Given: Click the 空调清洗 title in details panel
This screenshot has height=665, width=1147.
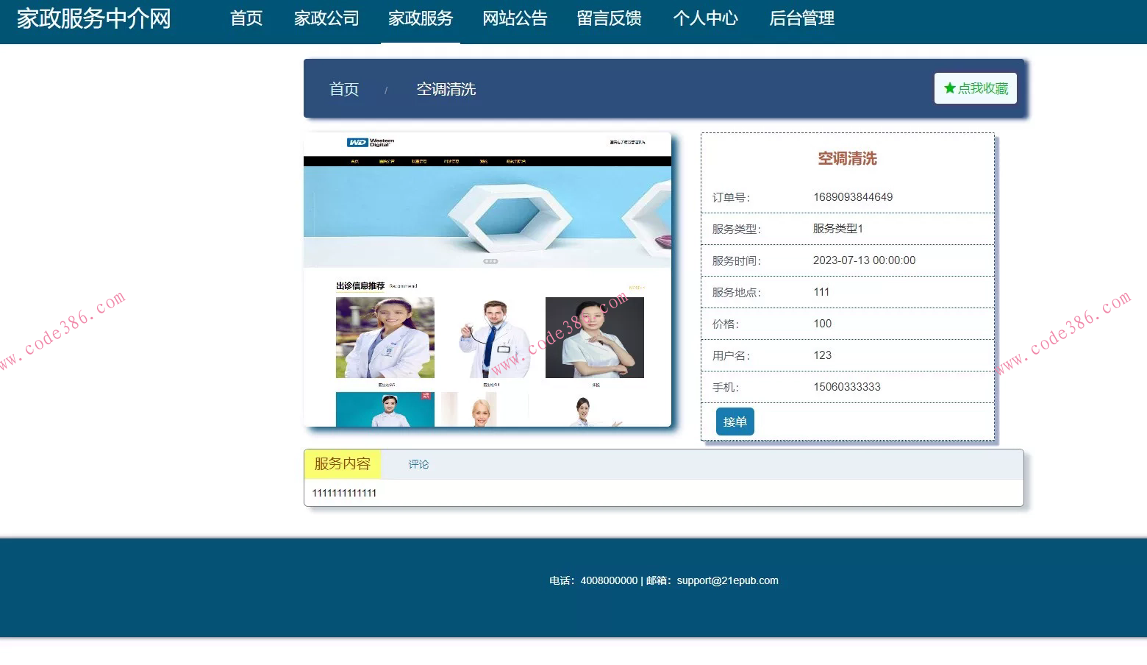Looking at the screenshot, I should coord(847,158).
